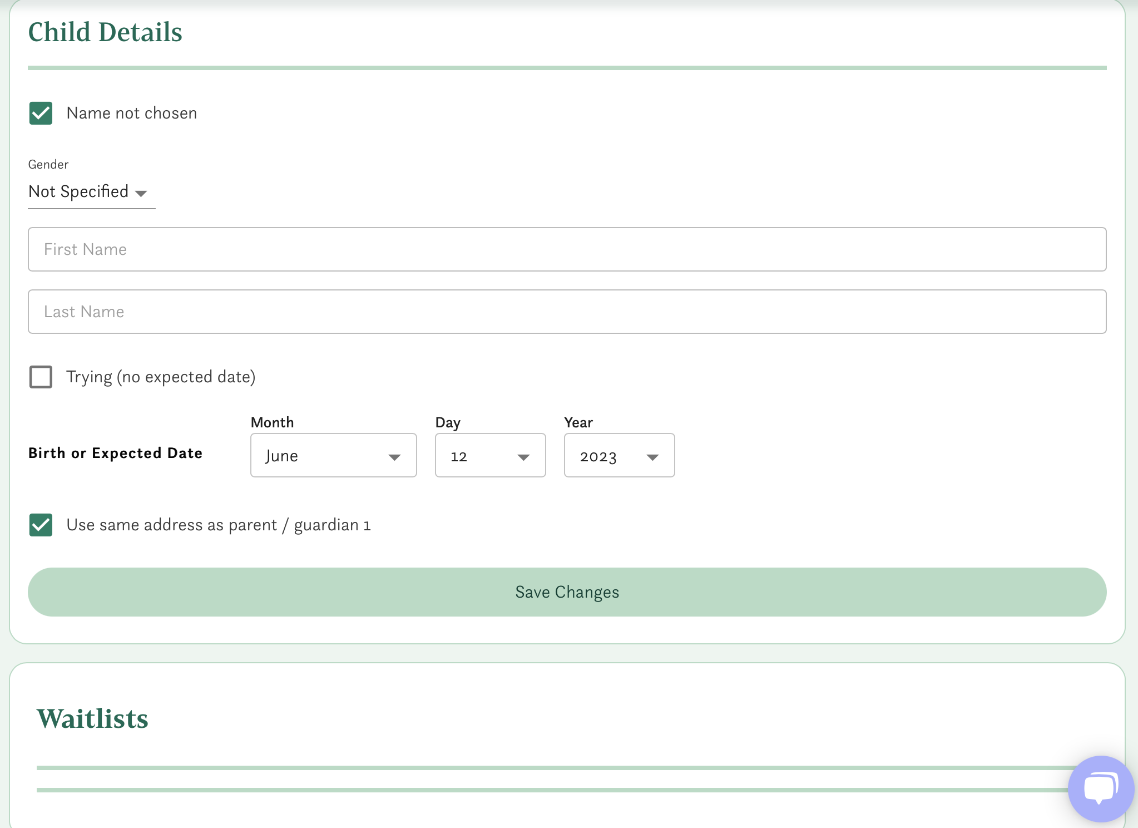Toggle Use same address as parent checkbox
The width and height of the screenshot is (1138, 828).
[41, 525]
